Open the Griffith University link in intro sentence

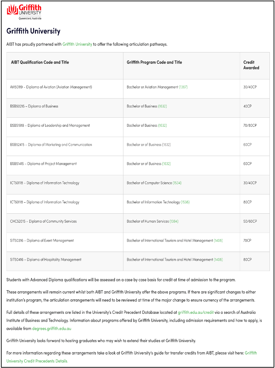tap(77, 44)
